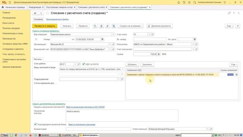Add document to favorites using the star
The image size is (243, 137).
click(47, 13)
